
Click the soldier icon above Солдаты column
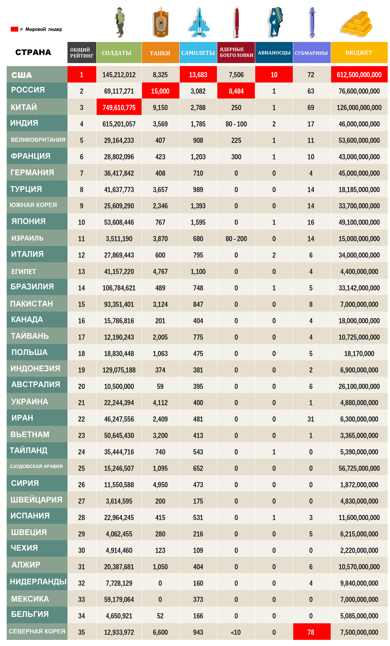pyautogui.click(x=120, y=22)
